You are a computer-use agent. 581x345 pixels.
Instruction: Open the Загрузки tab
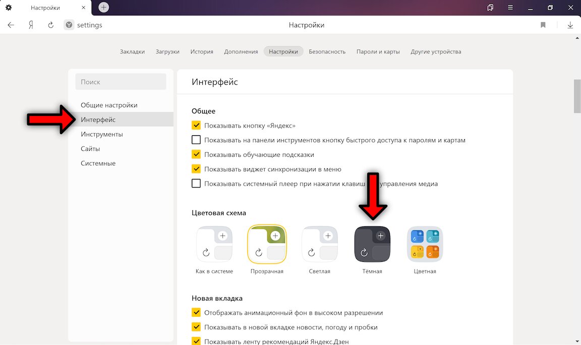point(167,51)
